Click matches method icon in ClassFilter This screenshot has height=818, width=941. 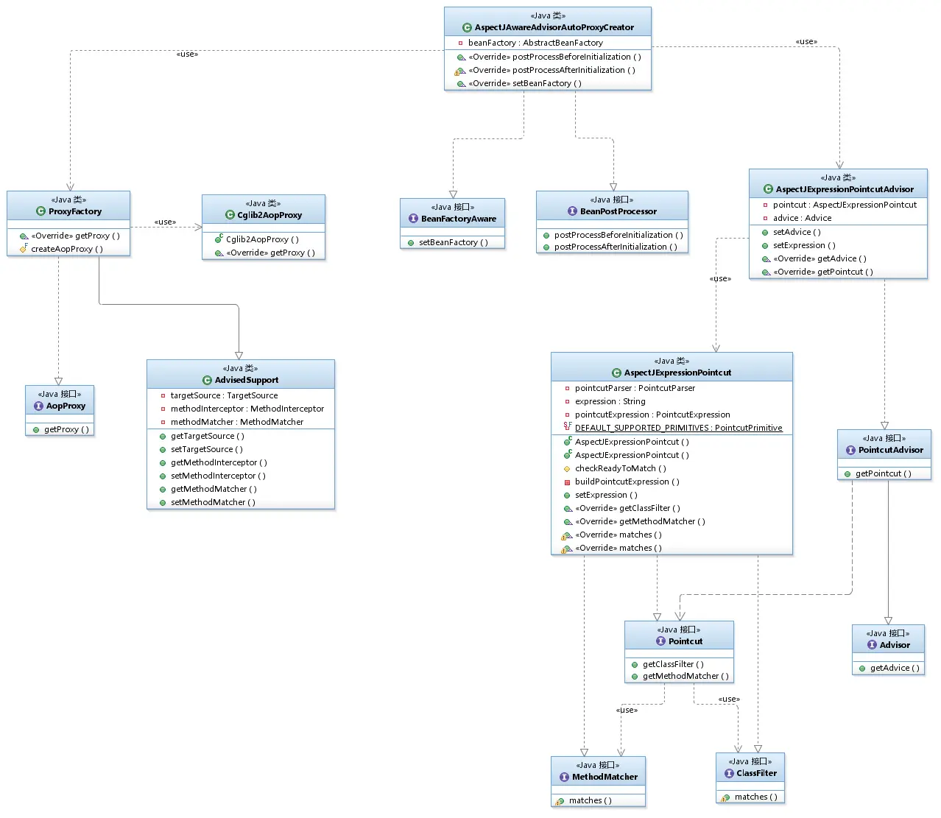725,797
